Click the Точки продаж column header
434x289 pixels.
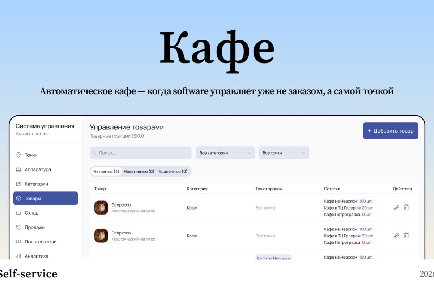pos(269,189)
